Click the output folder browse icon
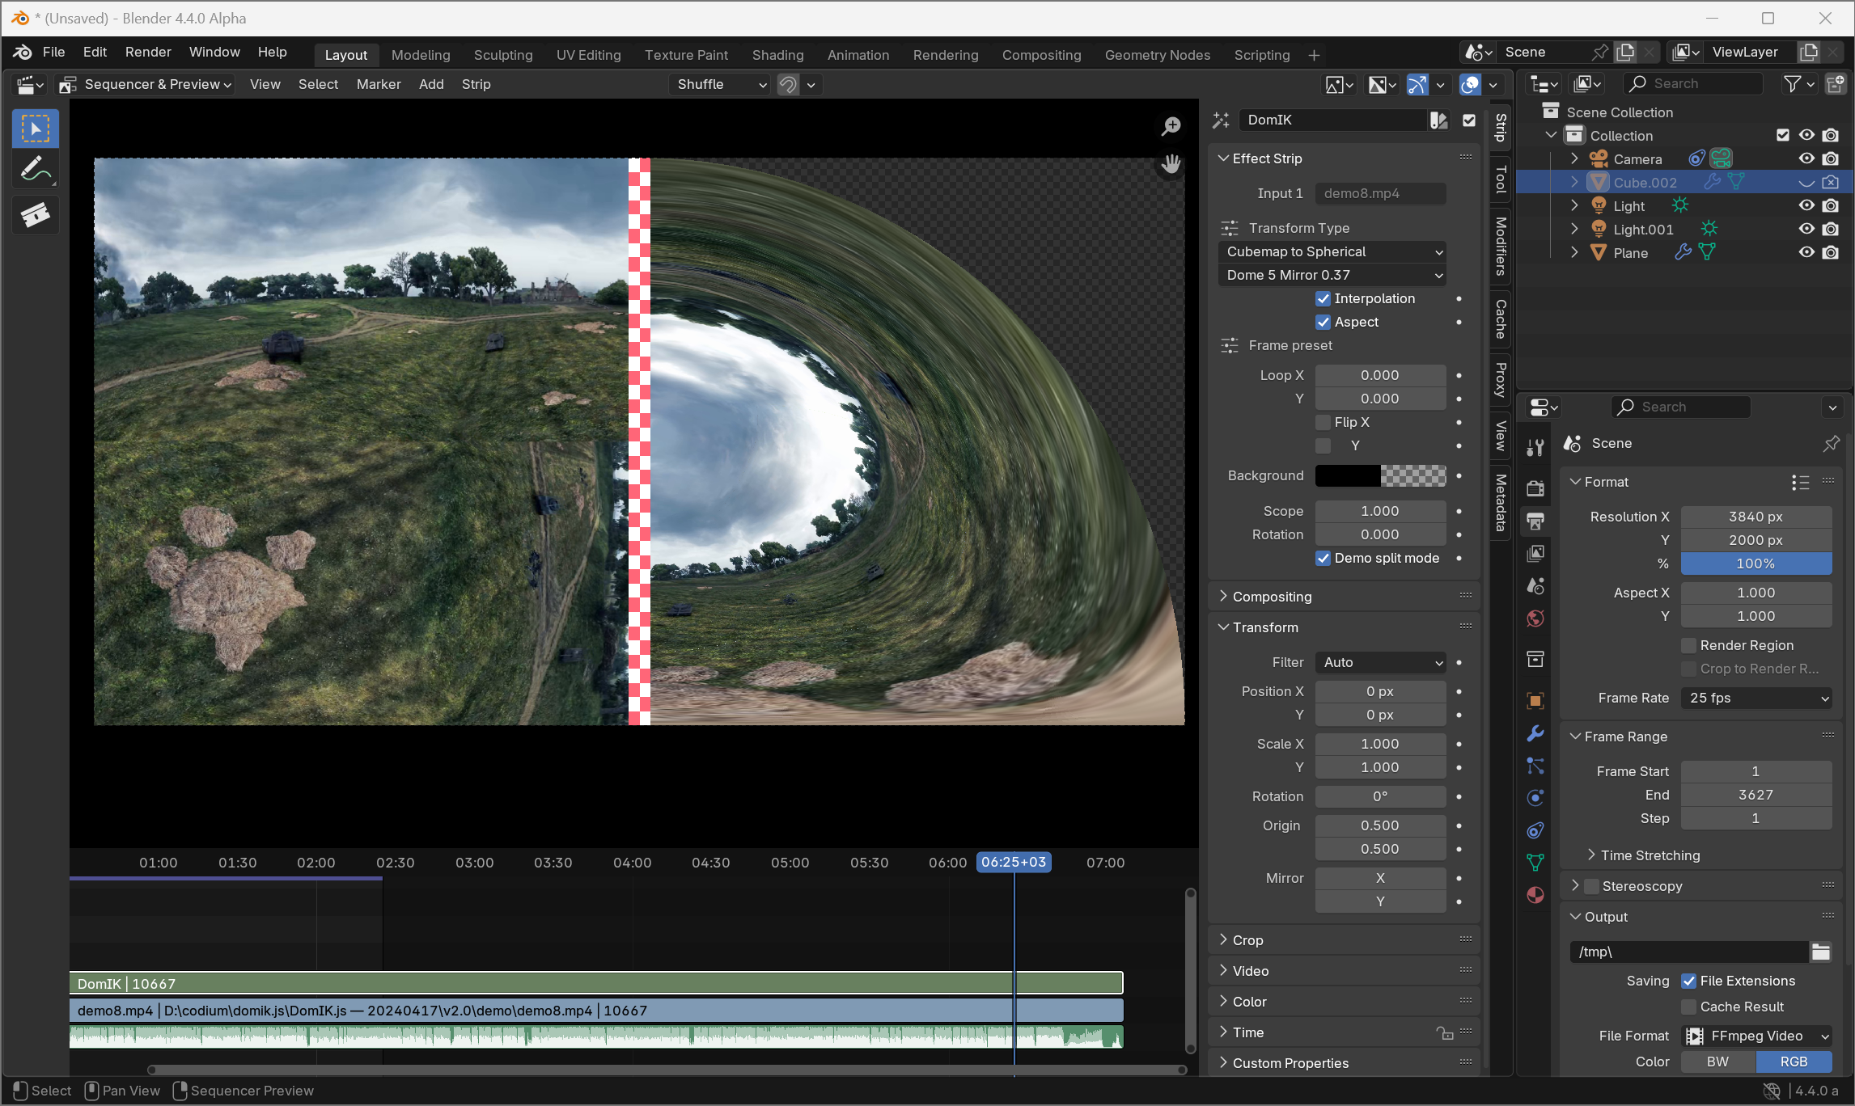Image resolution: width=1855 pixels, height=1106 pixels. (x=1820, y=952)
